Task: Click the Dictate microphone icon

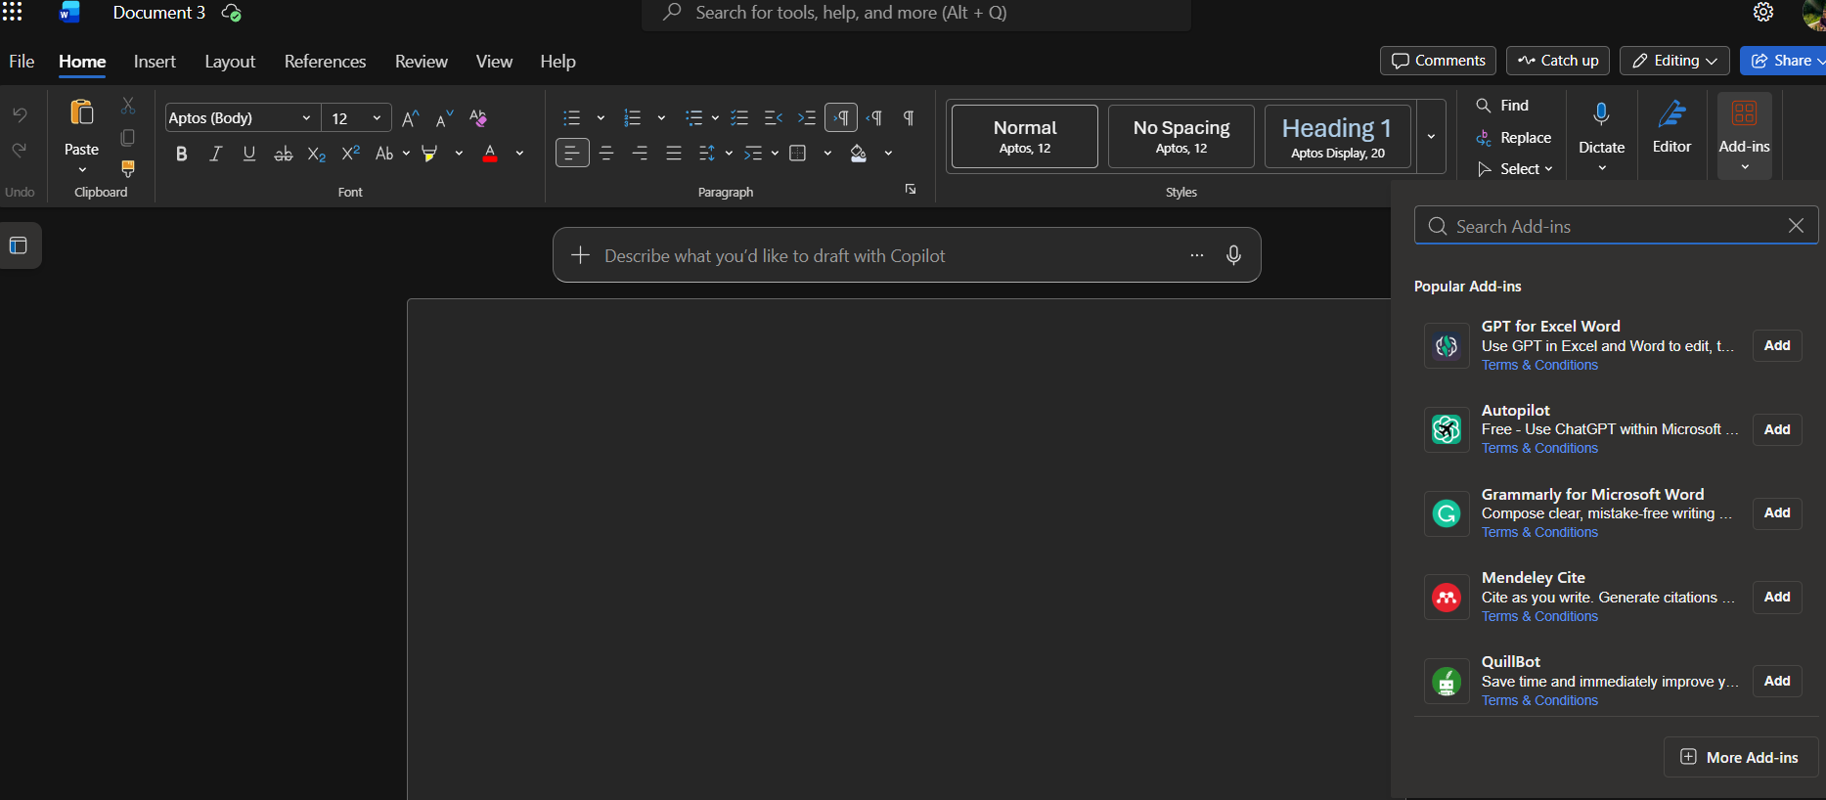Action: (x=1601, y=114)
